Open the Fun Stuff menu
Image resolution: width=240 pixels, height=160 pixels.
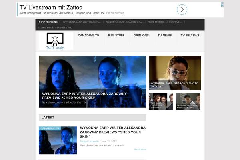116,35
